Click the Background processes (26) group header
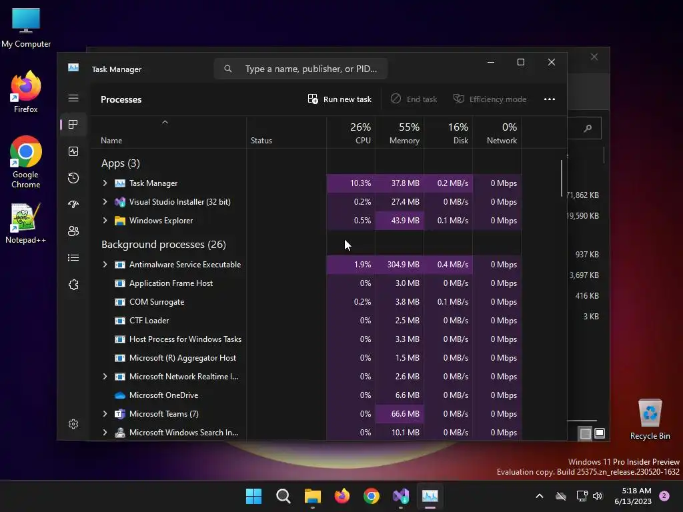Screen dimensions: 683x512 point(164,245)
